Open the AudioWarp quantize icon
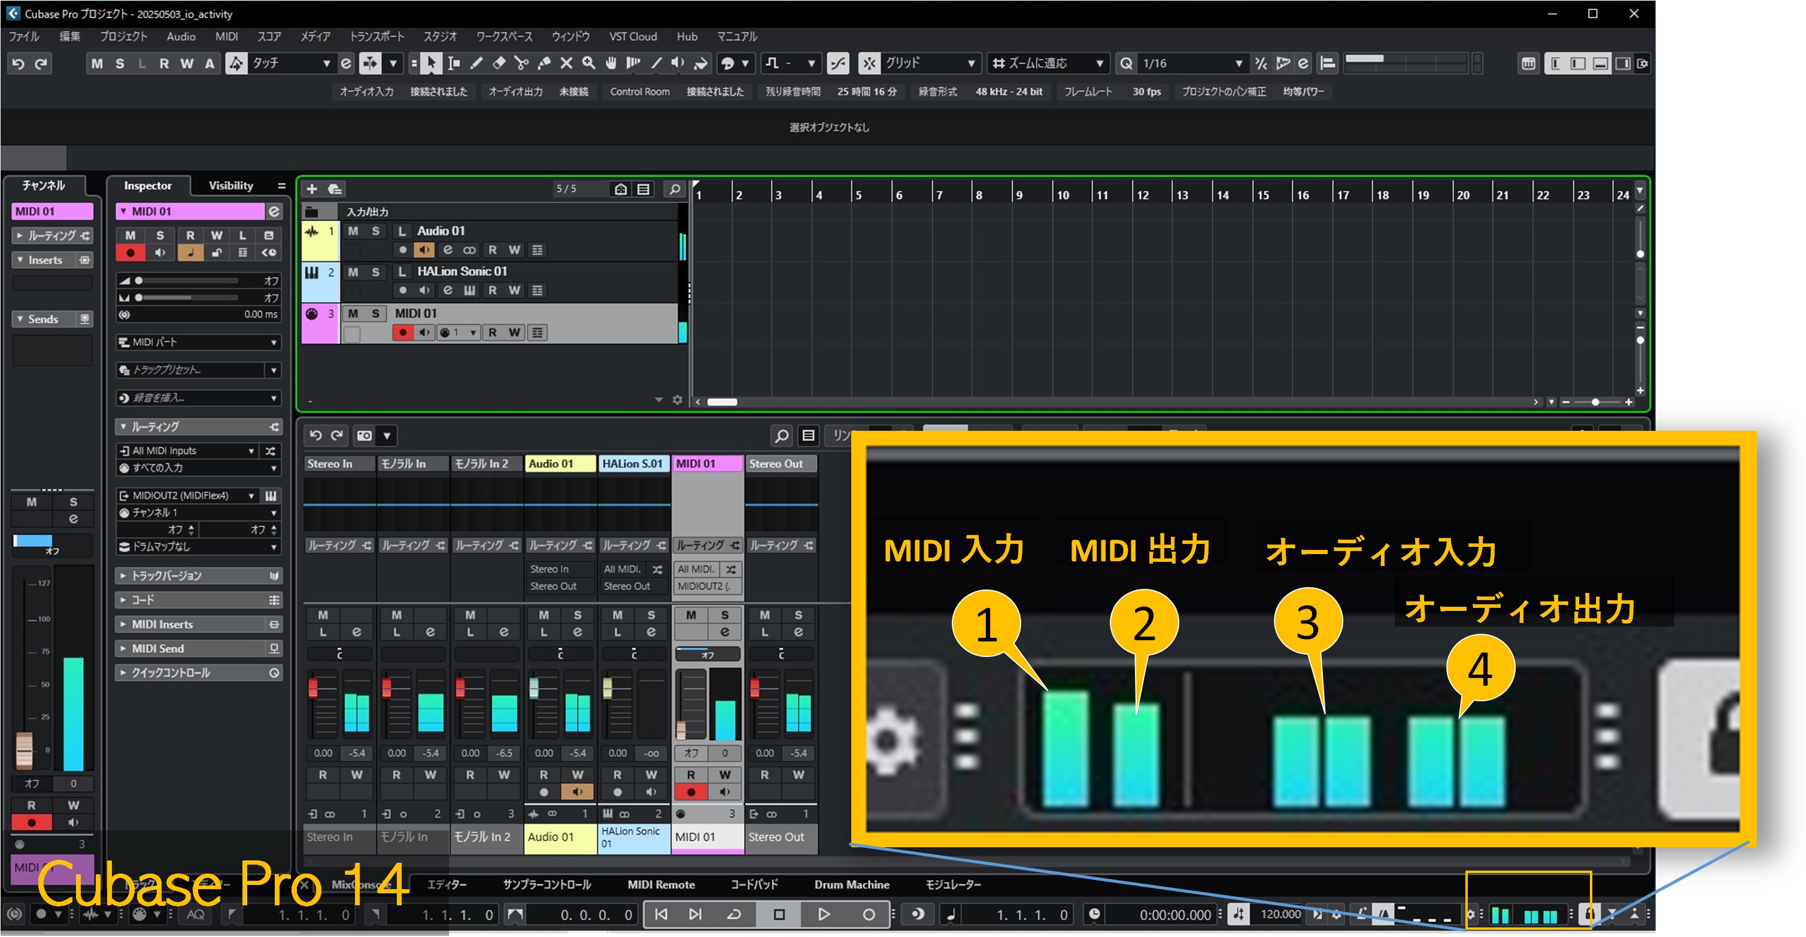Viewport: 1806px width, 937px height. 1283,64
